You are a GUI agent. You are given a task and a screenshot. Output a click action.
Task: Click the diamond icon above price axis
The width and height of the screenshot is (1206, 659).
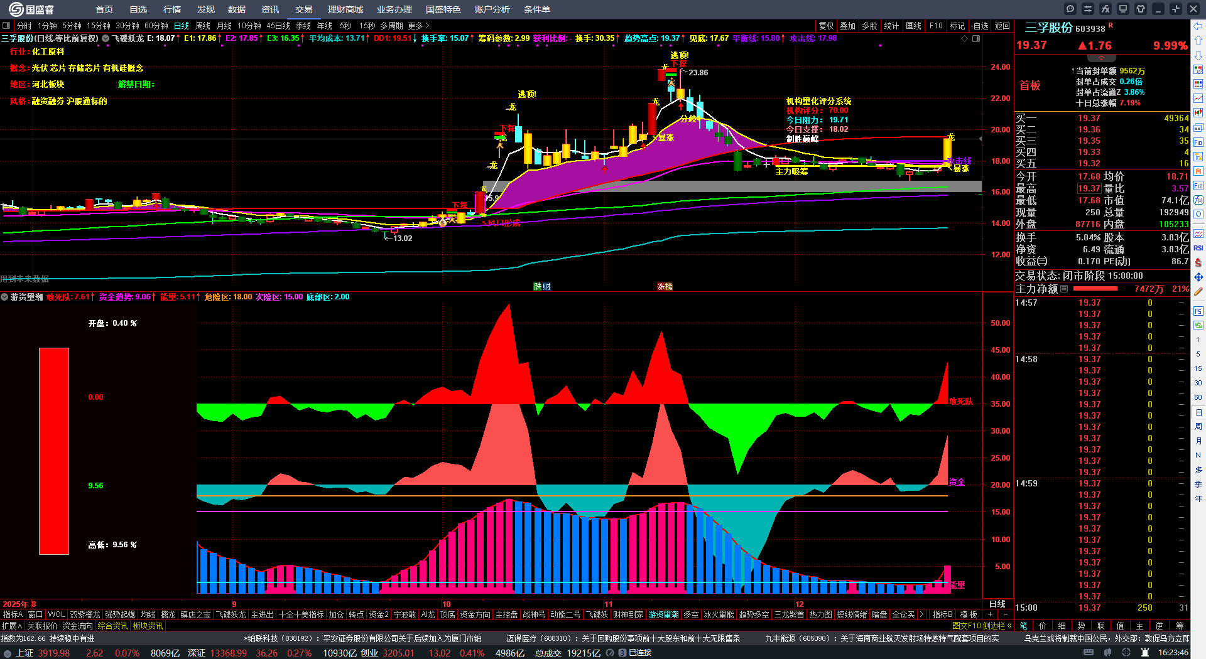pos(965,38)
